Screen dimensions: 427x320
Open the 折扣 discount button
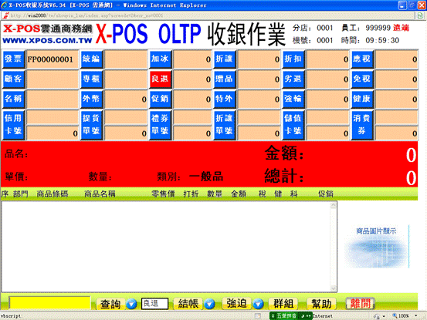pos(293,59)
